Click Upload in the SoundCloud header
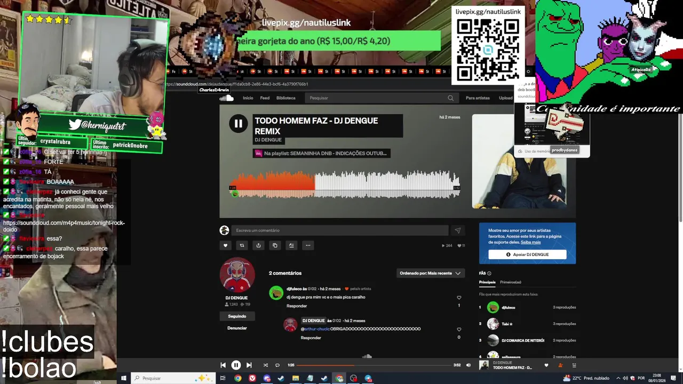This screenshot has width=683, height=384. tap(506, 98)
